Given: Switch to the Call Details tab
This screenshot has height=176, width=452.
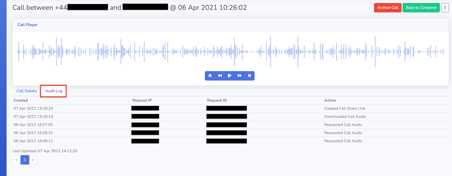Looking at the screenshot, I should tap(26, 91).
